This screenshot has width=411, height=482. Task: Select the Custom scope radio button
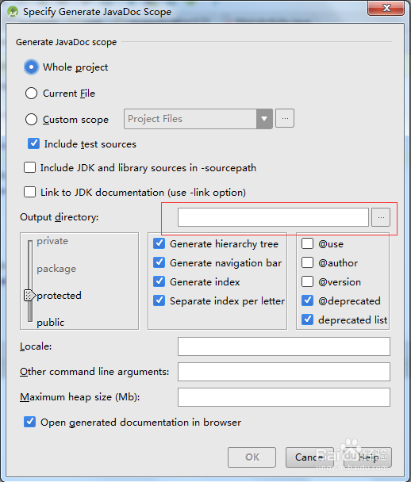click(32, 119)
